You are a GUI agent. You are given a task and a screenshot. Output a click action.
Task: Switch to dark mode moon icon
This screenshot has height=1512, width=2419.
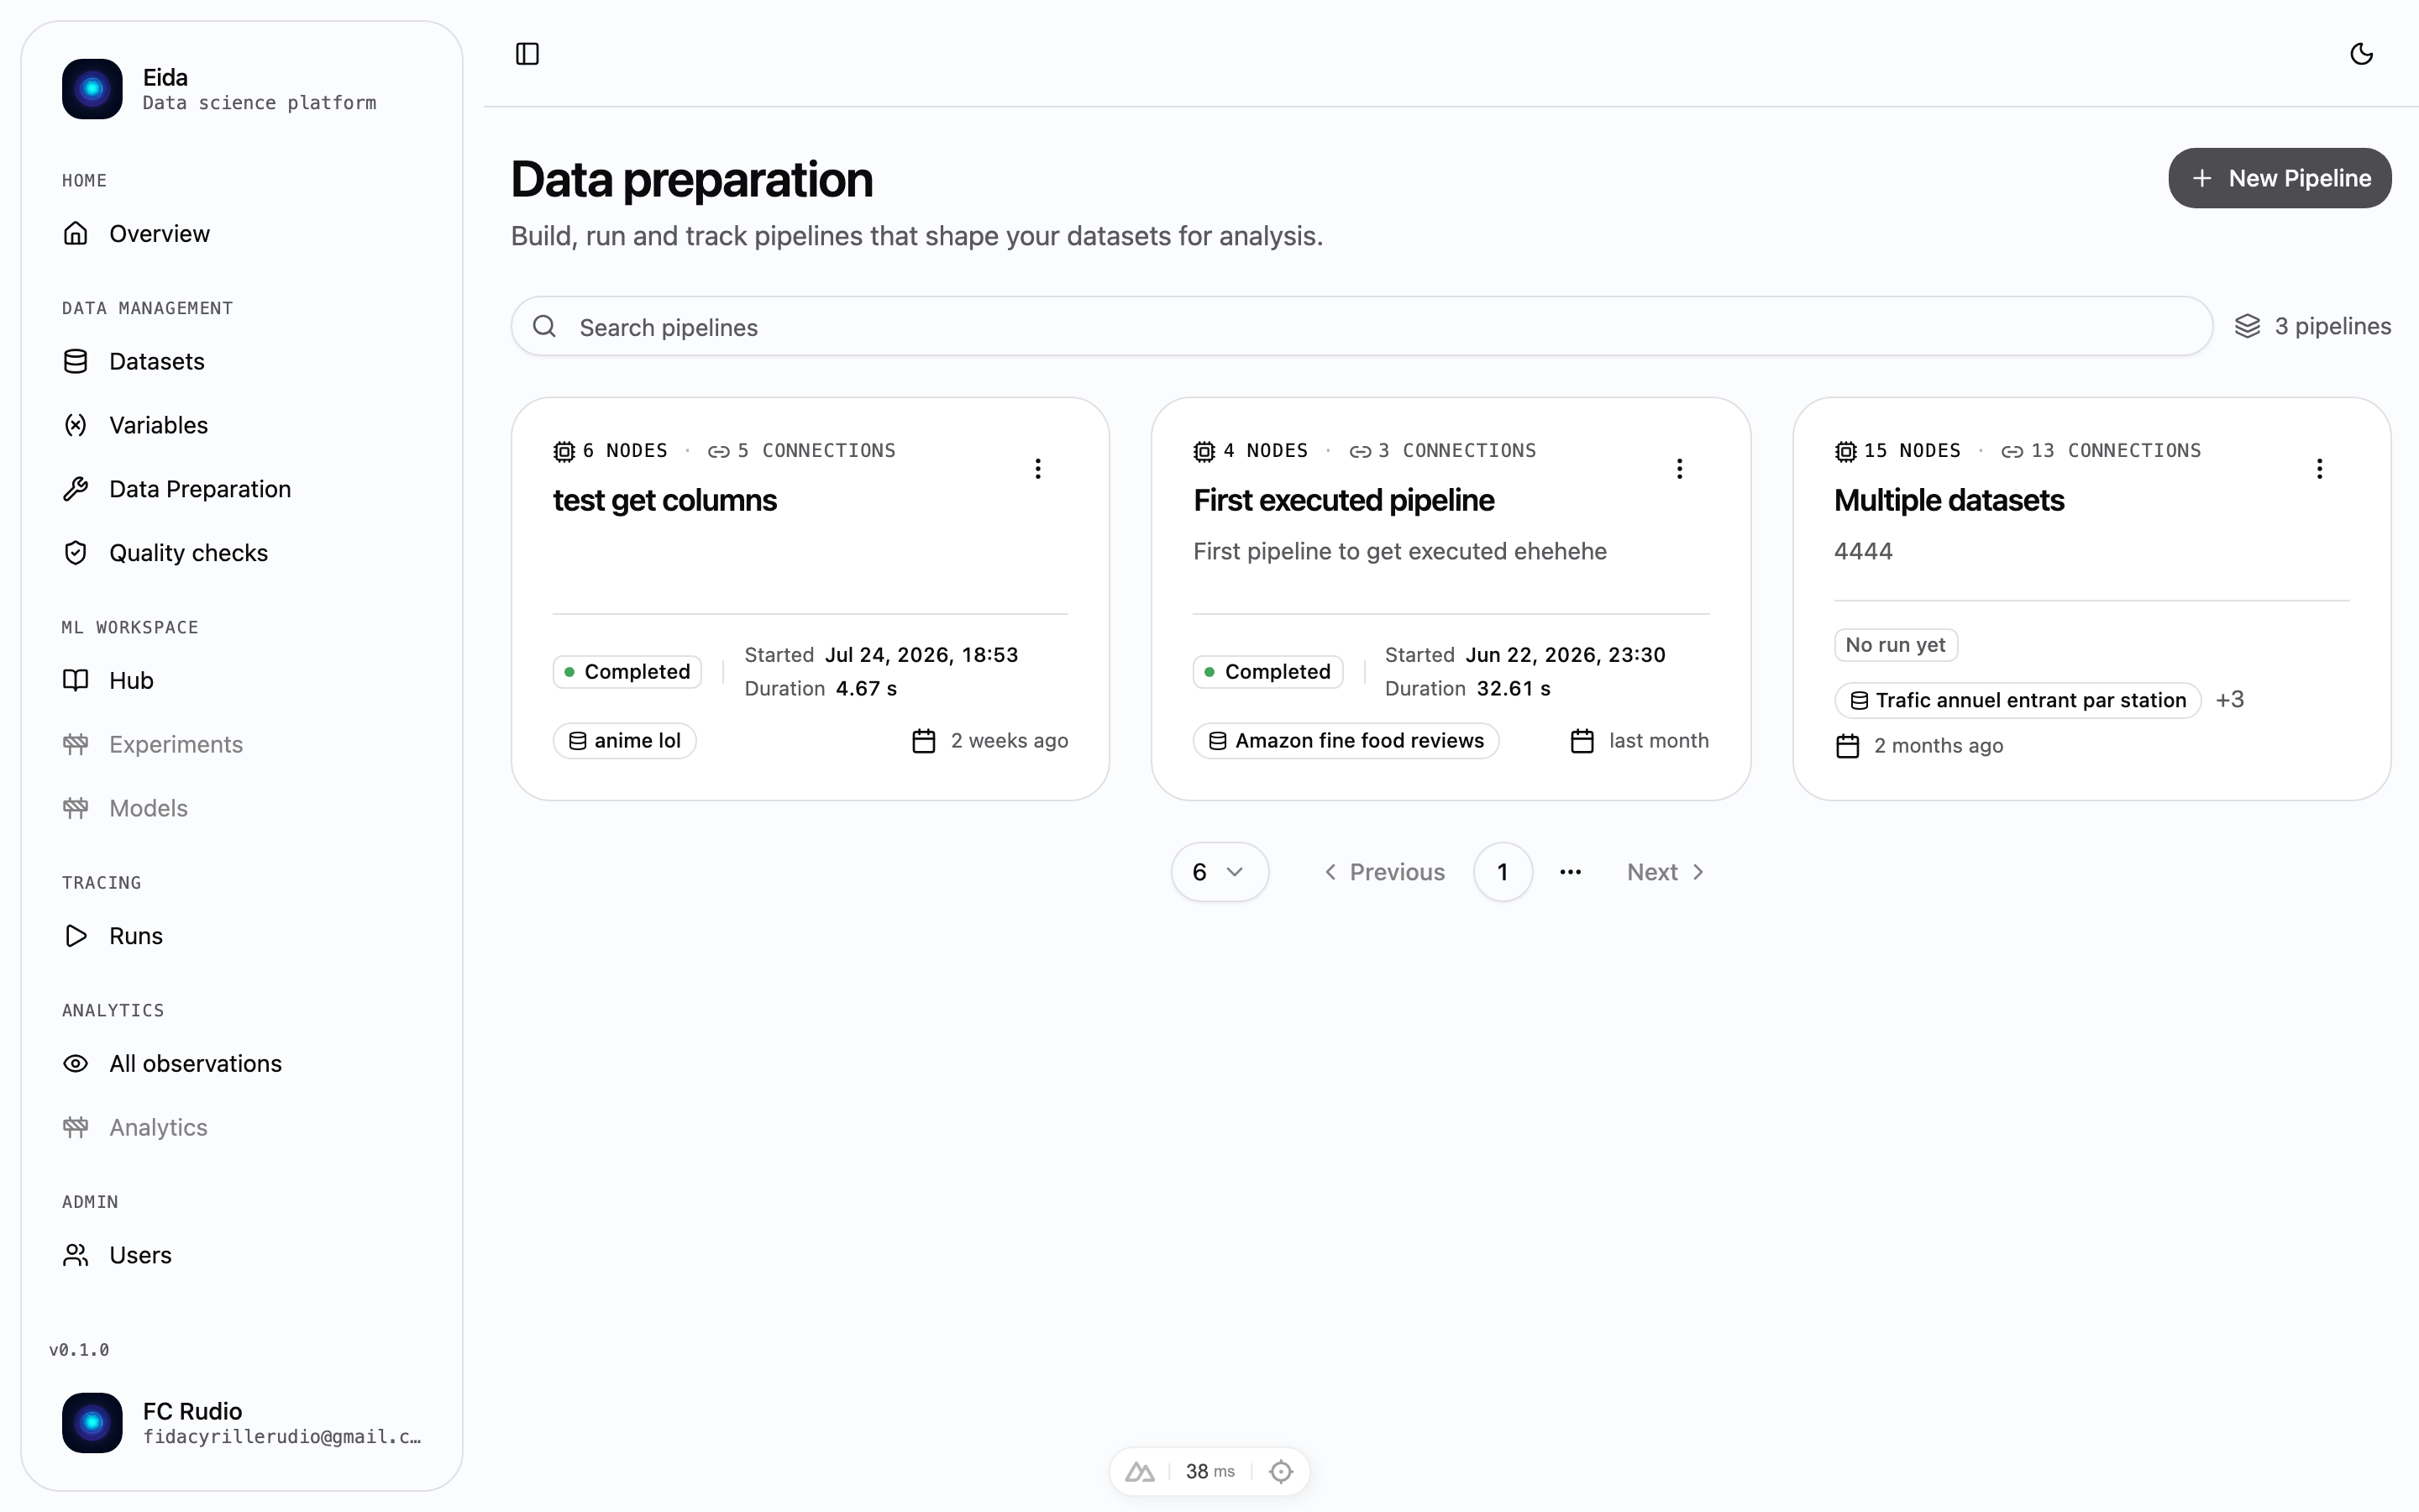(x=2361, y=54)
